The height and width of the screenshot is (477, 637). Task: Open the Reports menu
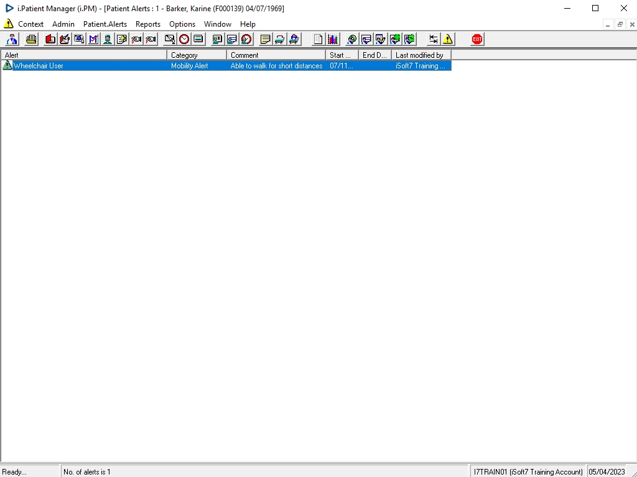(x=148, y=24)
